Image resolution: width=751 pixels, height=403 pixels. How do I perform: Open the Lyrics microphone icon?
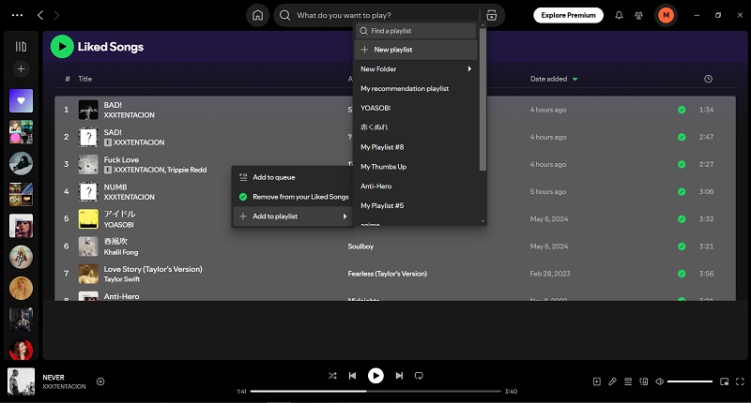click(x=612, y=381)
